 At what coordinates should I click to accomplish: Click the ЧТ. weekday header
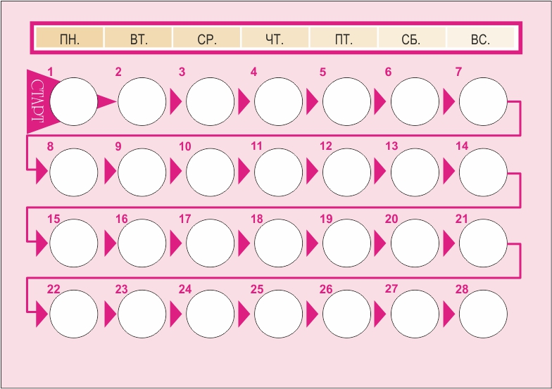point(275,38)
